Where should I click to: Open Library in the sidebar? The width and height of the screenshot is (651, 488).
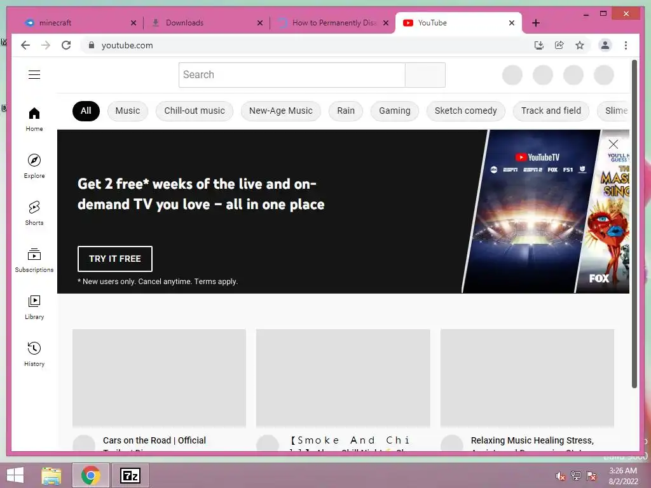34,307
